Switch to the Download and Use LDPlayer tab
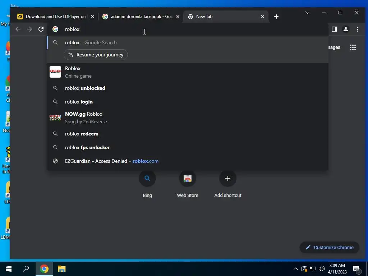This screenshot has width=368, height=276. point(56,17)
